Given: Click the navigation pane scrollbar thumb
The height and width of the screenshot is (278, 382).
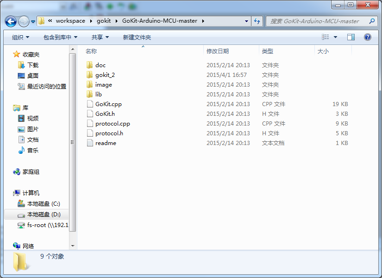Looking at the screenshot, I should [73, 142].
